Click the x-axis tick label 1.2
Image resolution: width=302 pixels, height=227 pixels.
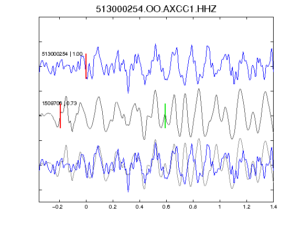(246, 207)
